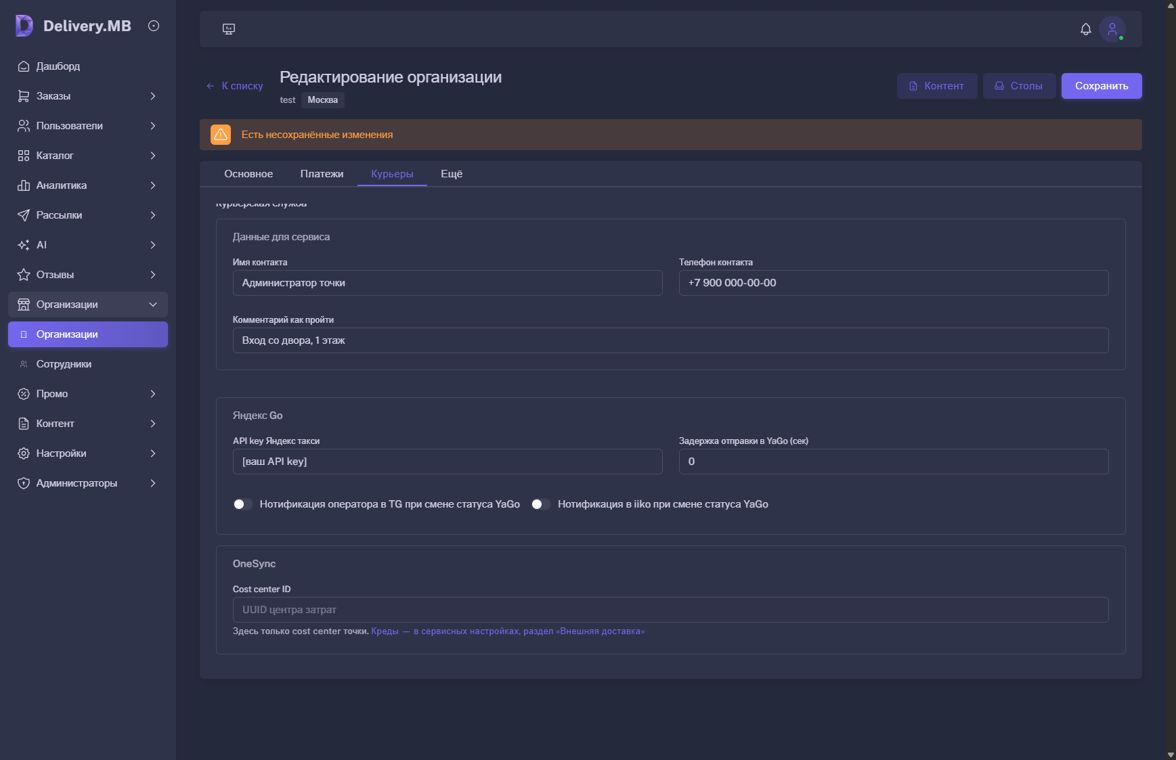Focus the Комментарий как пройти field
Viewport: 1176px width, 760px height.
coord(670,340)
